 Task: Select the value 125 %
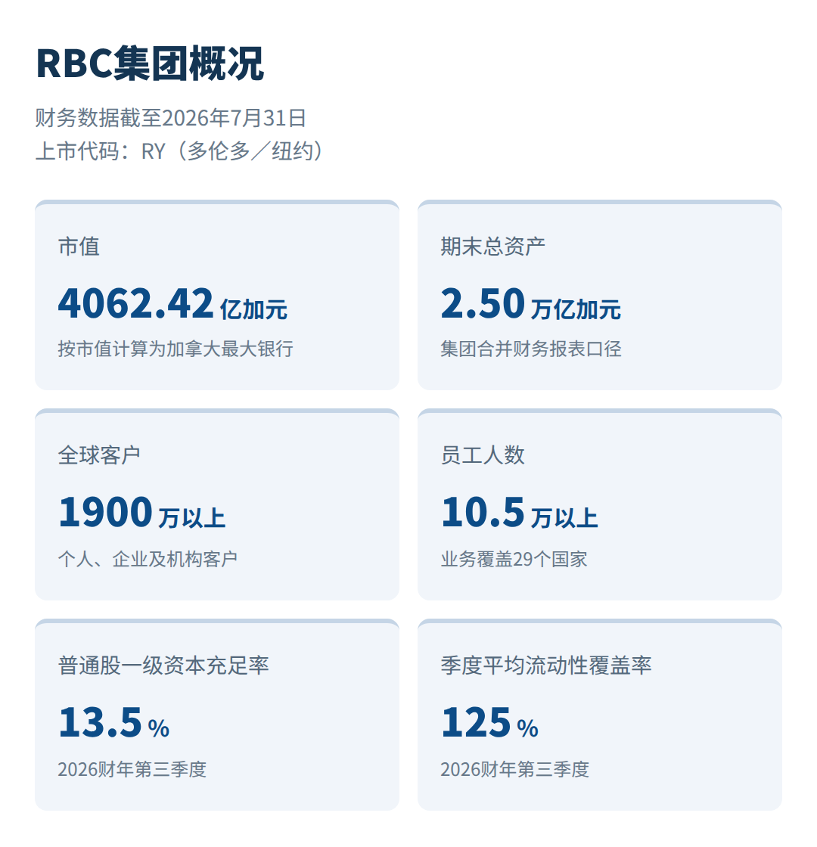click(x=489, y=722)
